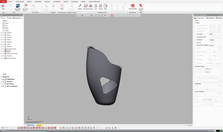Toggle visibility dot of Sketch1
This screenshot has width=223, height=132.
click(x=3, y=33)
